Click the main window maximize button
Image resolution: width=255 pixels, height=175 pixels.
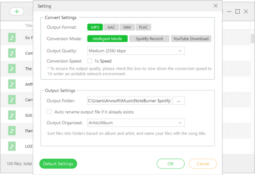[238, 11]
